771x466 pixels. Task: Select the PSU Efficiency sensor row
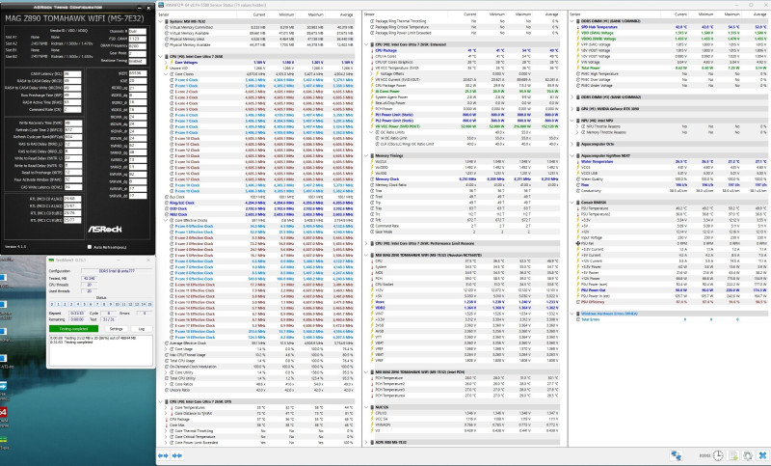tap(670, 302)
